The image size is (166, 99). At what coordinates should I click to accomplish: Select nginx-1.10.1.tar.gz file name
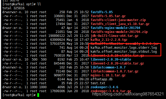click(x=108, y=75)
